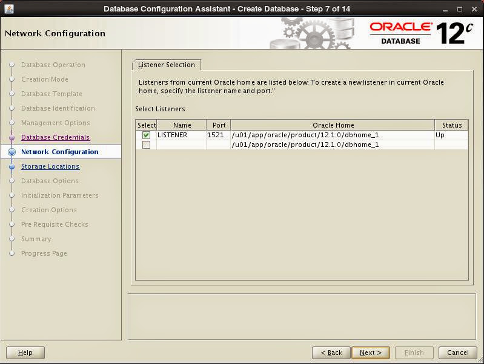Click the Creation Mode step

tap(45, 79)
